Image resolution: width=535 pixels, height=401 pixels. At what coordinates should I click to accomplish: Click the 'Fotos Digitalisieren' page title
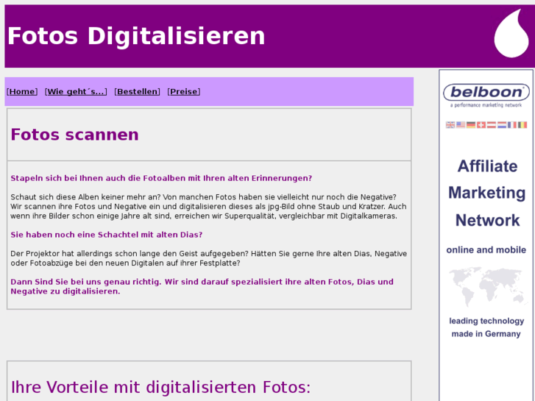pyautogui.click(x=136, y=36)
